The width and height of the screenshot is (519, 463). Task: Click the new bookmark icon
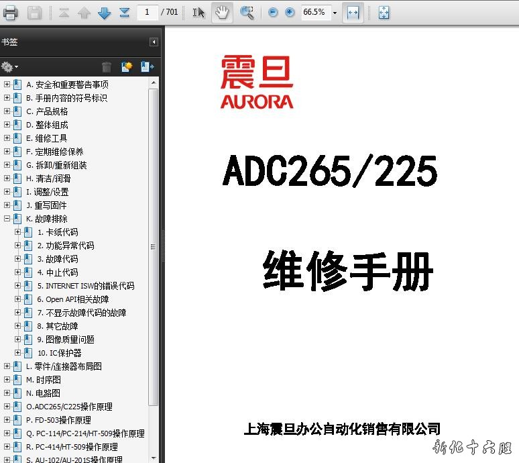pos(126,66)
